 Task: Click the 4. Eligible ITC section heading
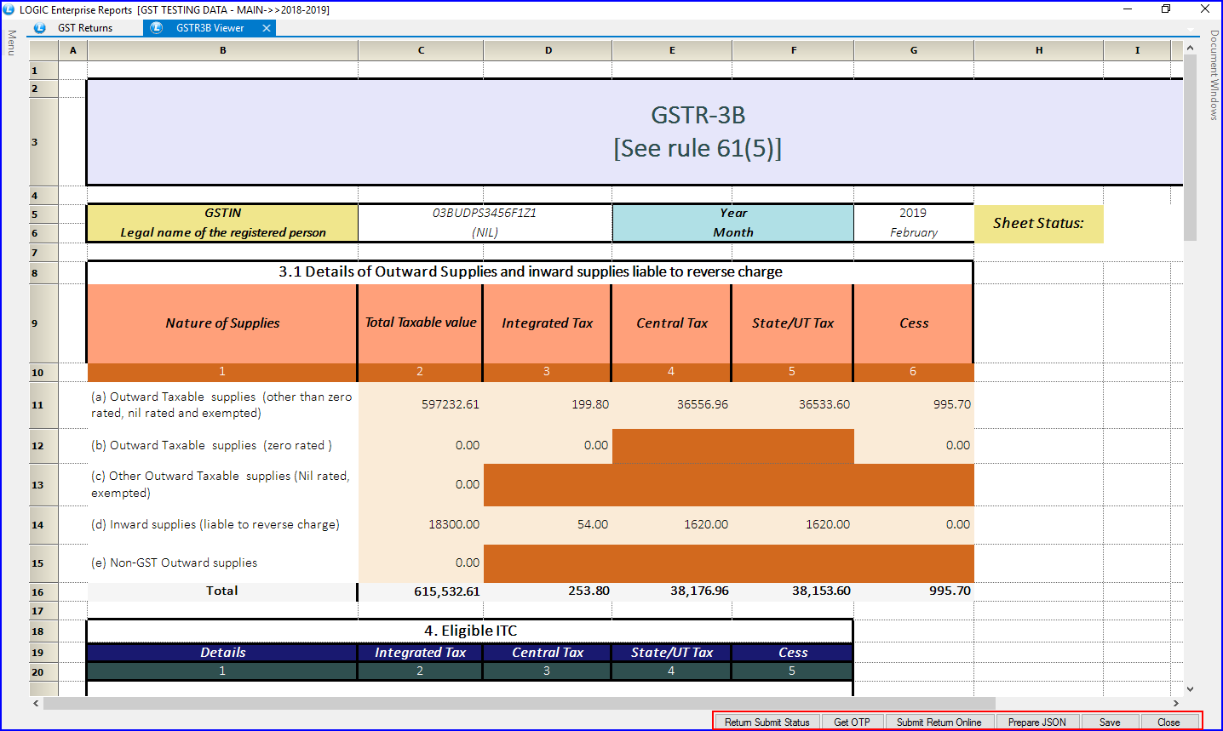pyautogui.click(x=470, y=631)
